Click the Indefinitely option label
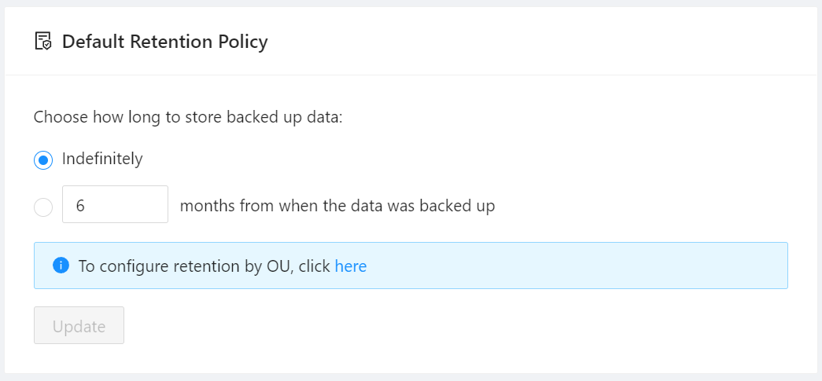This screenshot has height=381, width=822. click(102, 159)
